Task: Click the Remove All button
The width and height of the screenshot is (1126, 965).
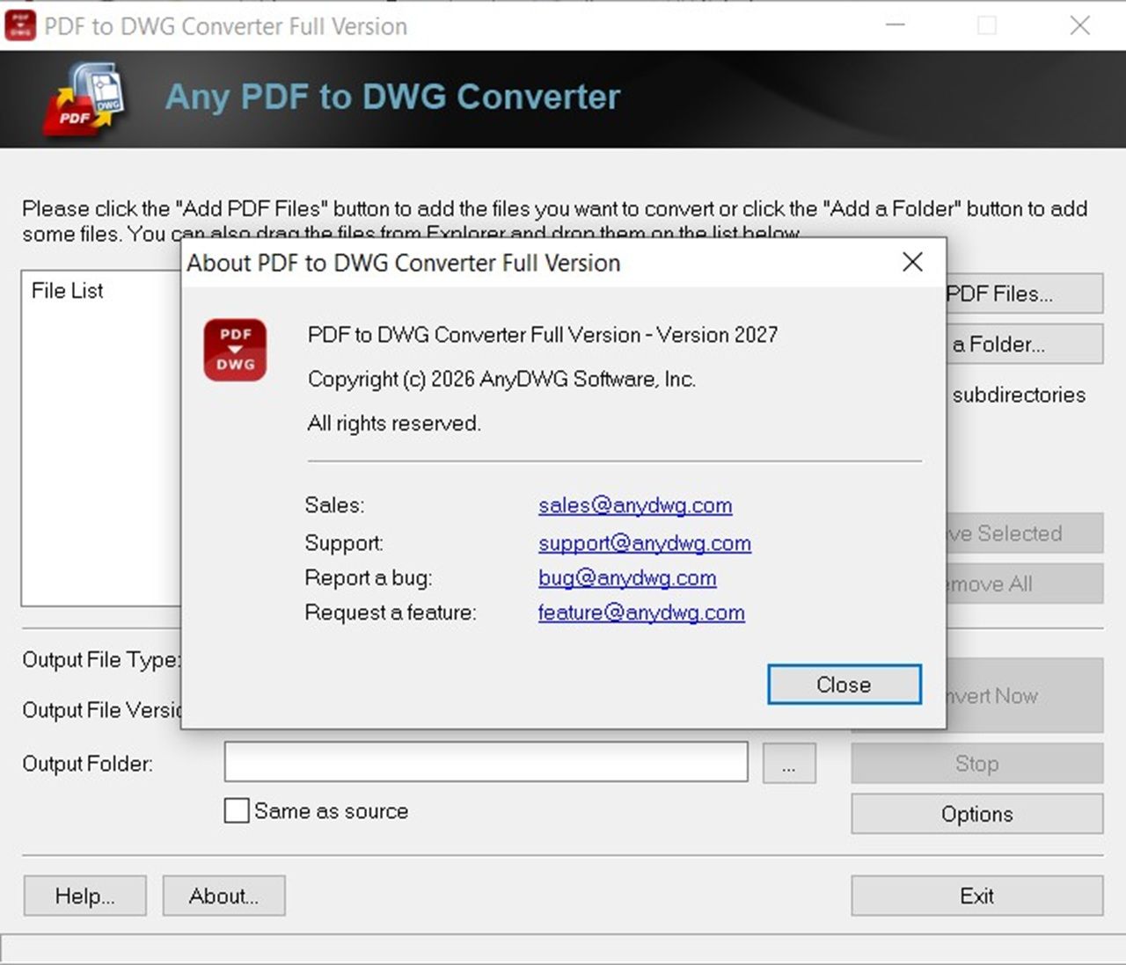Action: coord(1025,584)
